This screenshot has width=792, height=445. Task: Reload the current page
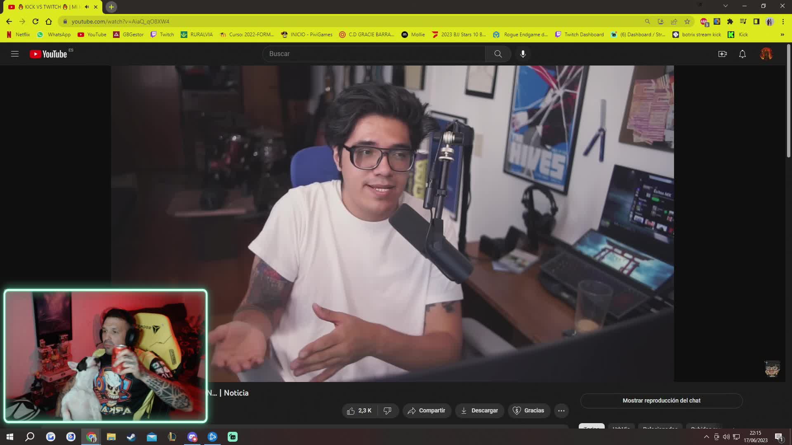[x=35, y=21]
